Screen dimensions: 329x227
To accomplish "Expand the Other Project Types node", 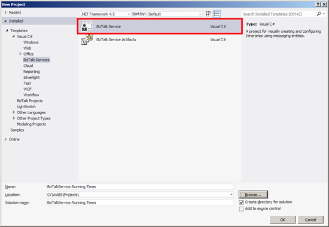I will pos(14,118).
